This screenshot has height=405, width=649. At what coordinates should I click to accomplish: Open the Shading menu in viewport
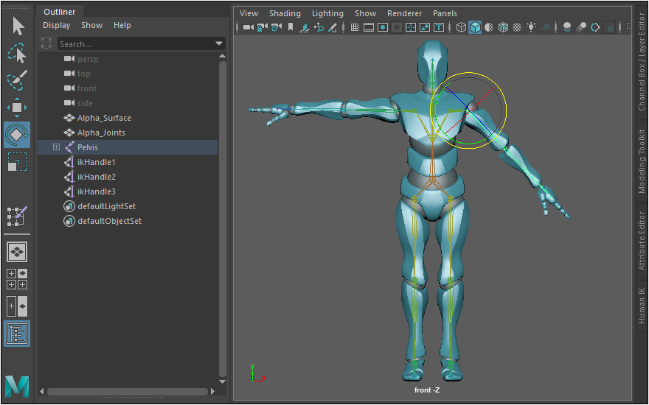(285, 13)
